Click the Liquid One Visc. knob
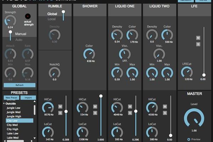The image size is (213, 142). point(124,54)
